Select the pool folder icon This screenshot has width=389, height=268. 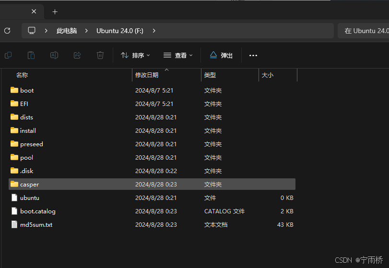point(14,157)
